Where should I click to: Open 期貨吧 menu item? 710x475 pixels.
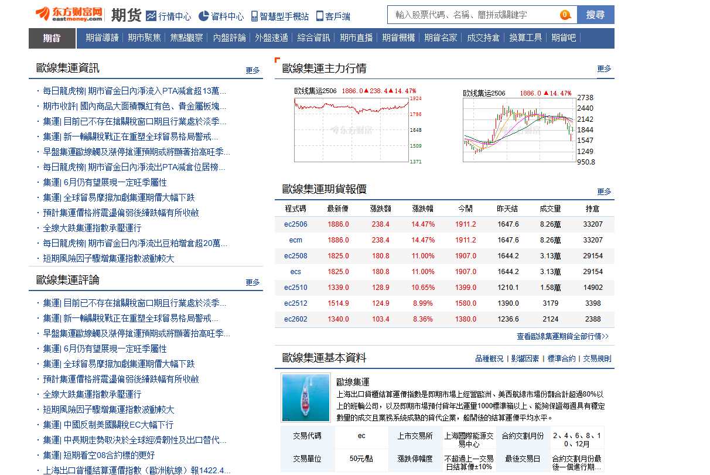pos(564,38)
